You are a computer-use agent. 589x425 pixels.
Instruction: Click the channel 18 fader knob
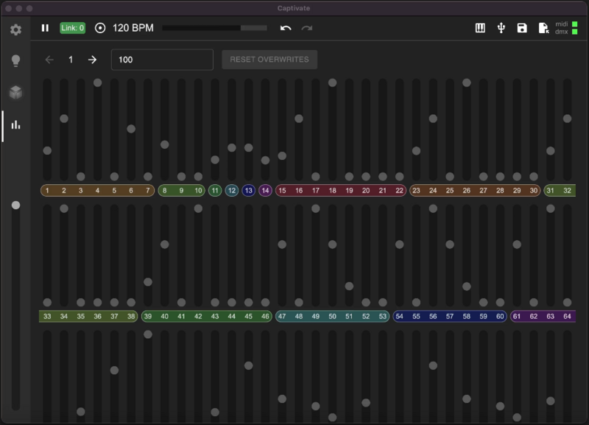[x=332, y=82]
